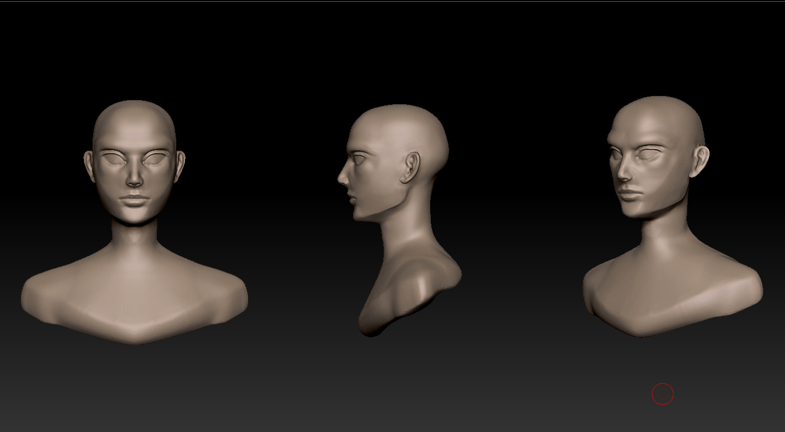Select the side-profile head bust
This screenshot has width=785, height=432.
(x=399, y=220)
